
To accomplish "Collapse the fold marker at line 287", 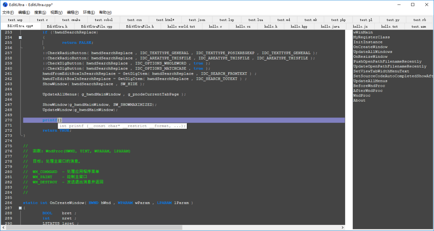I will (x=20, y=208).
